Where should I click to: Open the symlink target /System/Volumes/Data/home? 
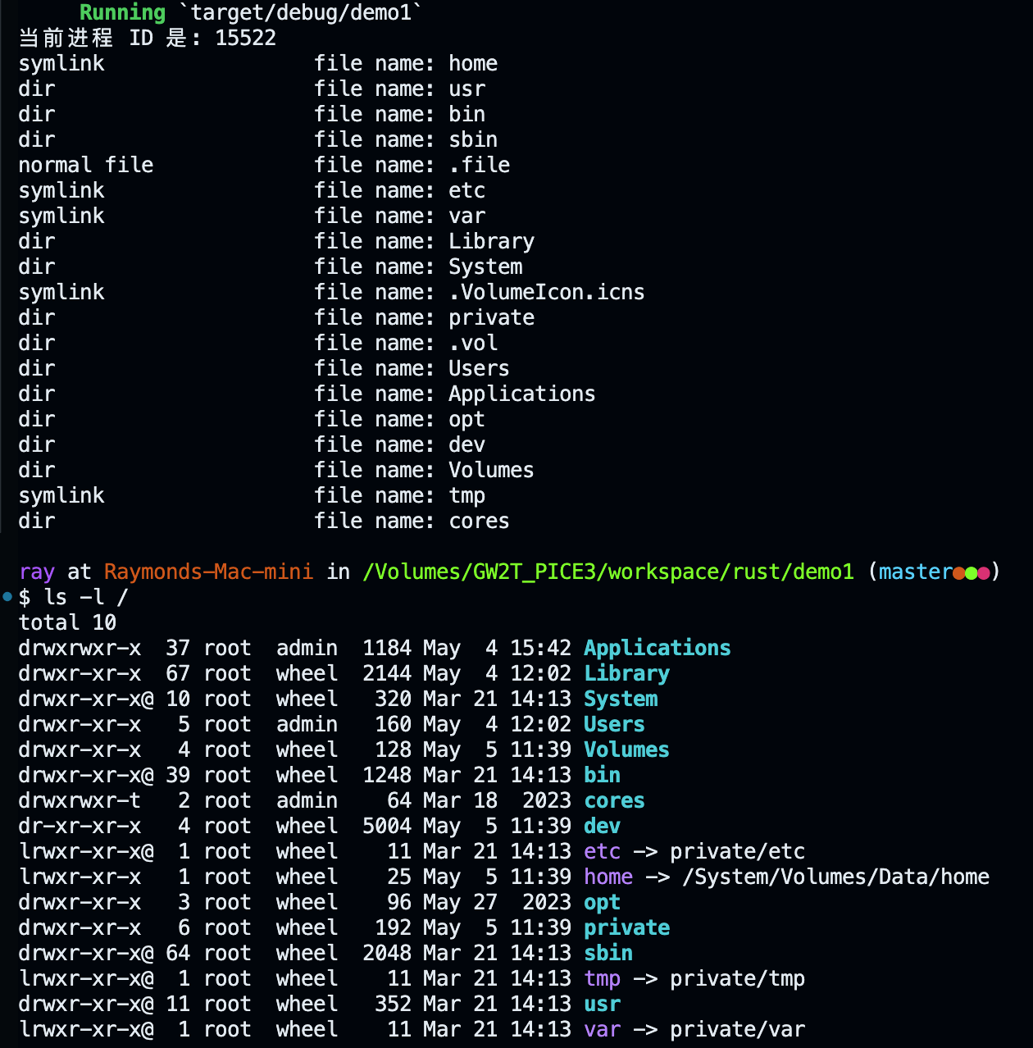[x=835, y=877]
